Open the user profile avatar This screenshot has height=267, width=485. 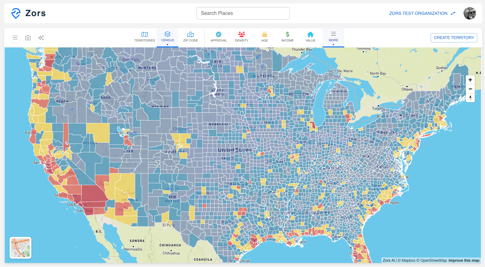(469, 13)
